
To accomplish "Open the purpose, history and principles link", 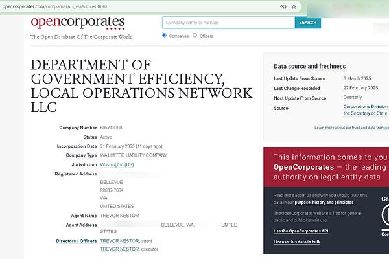I will (324, 203).
